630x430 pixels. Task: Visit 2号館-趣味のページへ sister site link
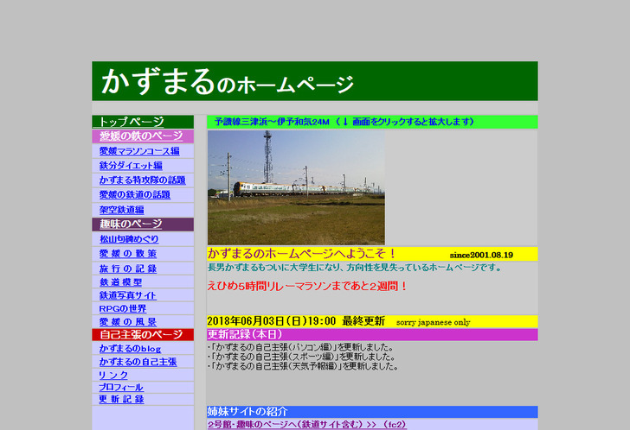(306, 425)
